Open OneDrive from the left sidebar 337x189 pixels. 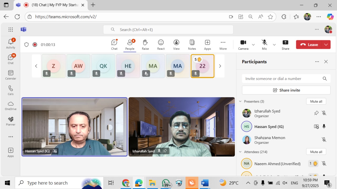[11, 106]
